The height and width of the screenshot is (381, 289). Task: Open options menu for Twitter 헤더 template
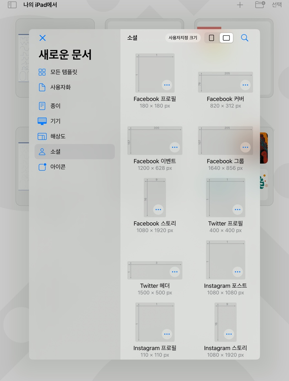coord(175,272)
